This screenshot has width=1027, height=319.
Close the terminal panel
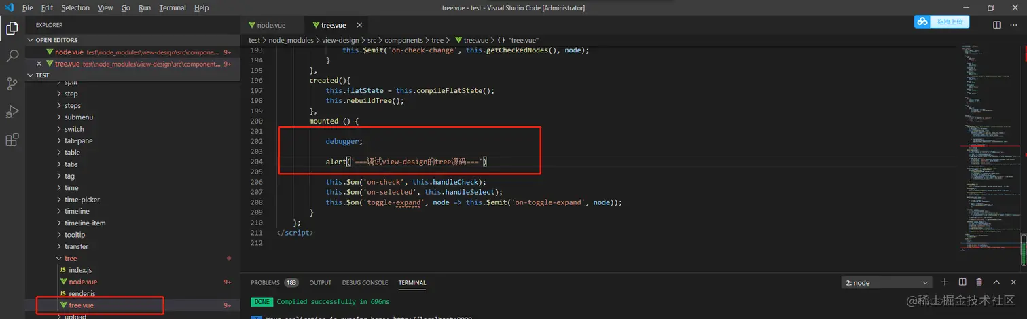coord(1013,282)
